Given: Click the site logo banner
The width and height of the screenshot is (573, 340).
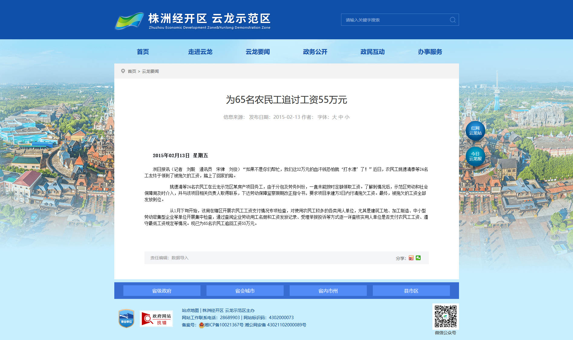Looking at the screenshot, I should tap(193, 21).
